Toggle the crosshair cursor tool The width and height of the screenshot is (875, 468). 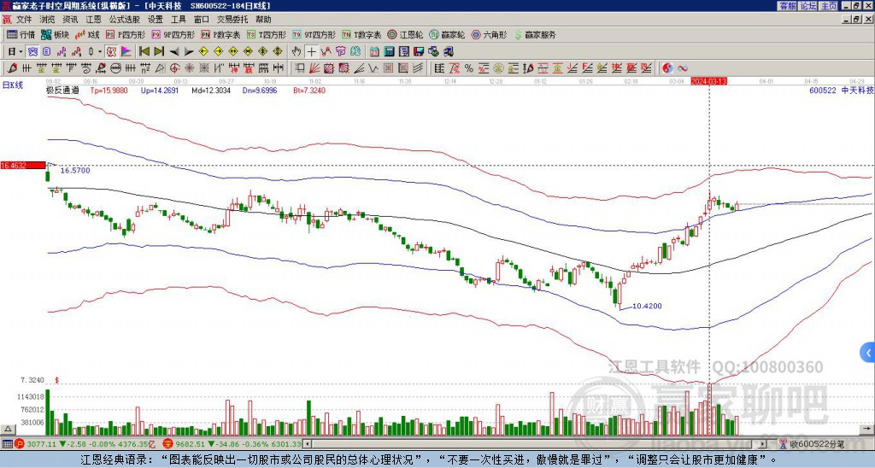[311, 52]
